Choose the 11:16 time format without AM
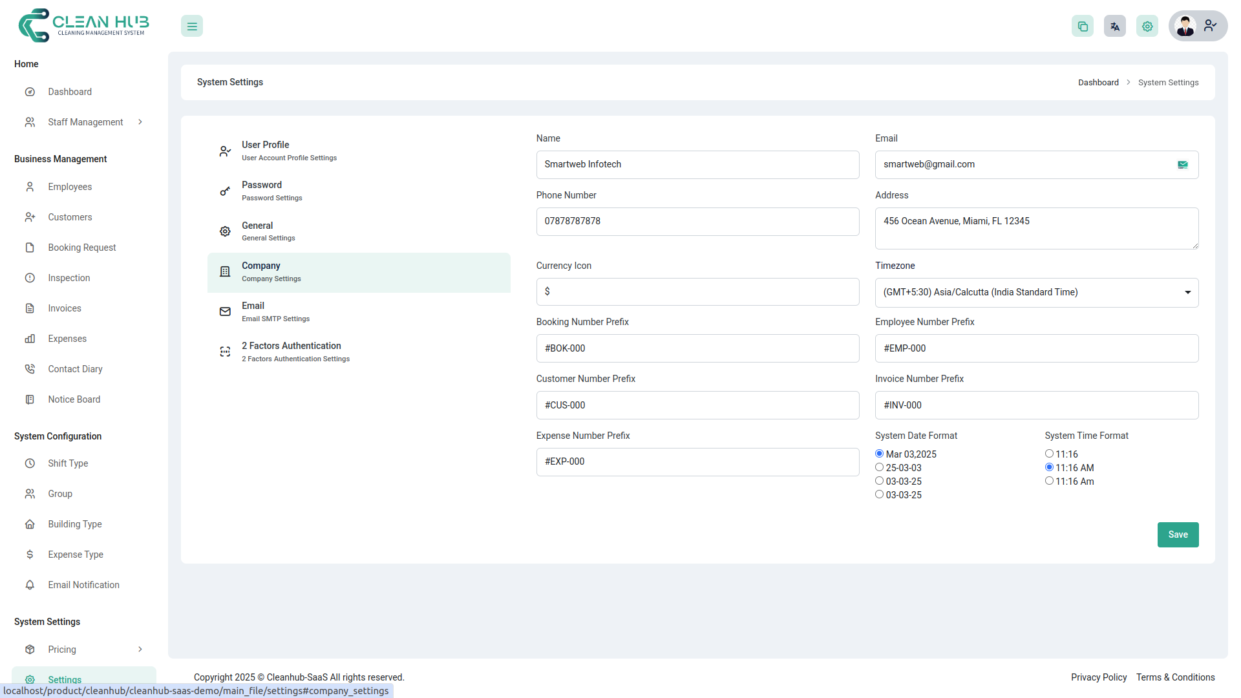The image size is (1241, 698). [x=1049, y=453]
